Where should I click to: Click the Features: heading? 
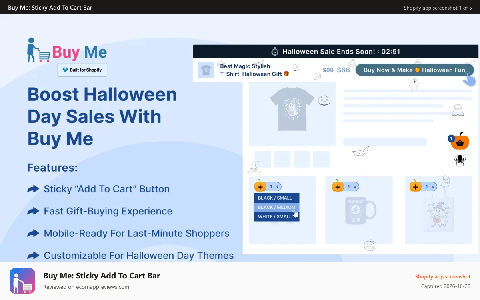pos(52,167)
